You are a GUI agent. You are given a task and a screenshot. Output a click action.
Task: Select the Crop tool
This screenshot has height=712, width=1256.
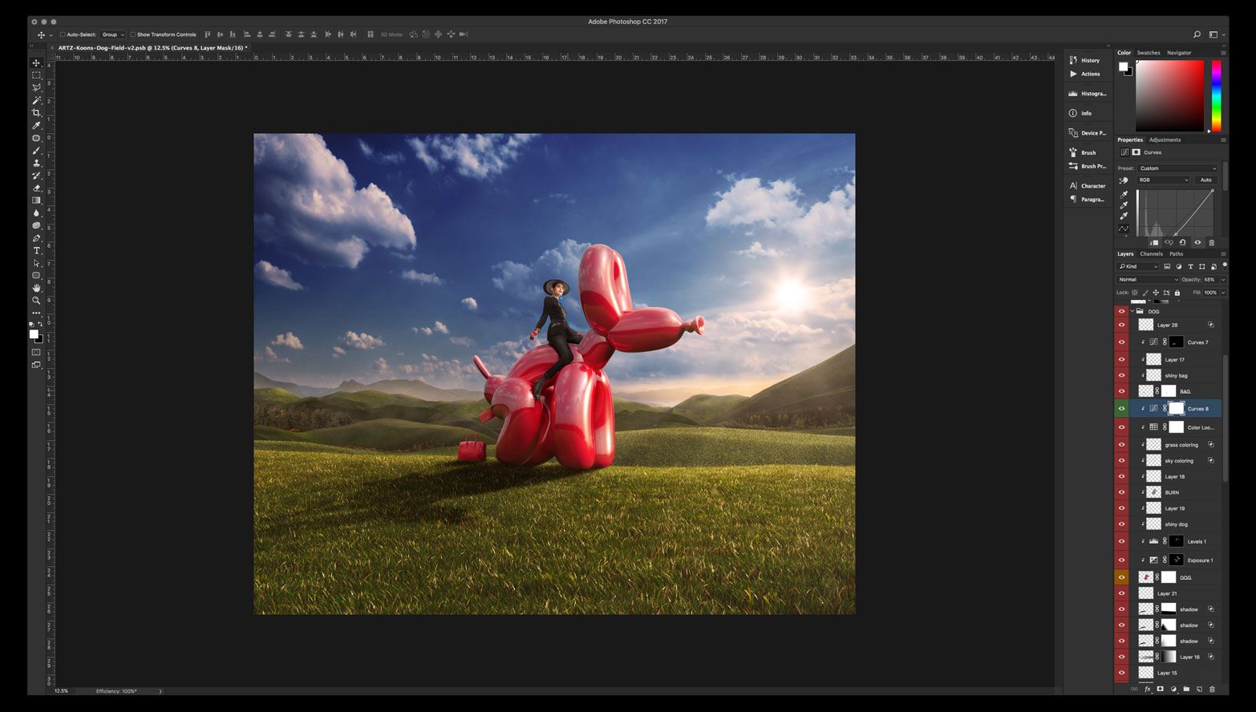point(36,113)
